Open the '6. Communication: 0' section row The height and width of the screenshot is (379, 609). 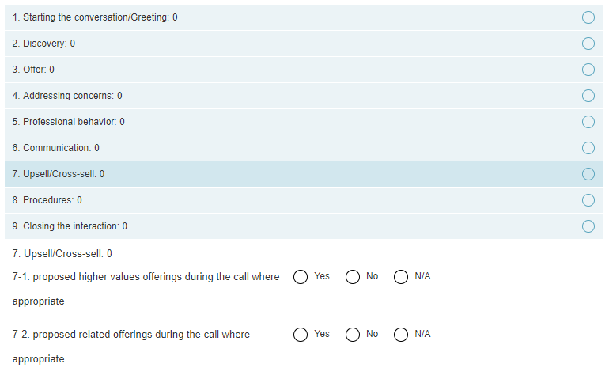point(56,148)
